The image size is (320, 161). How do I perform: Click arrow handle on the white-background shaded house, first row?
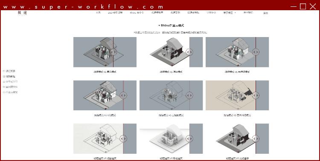tap(189, 52)
